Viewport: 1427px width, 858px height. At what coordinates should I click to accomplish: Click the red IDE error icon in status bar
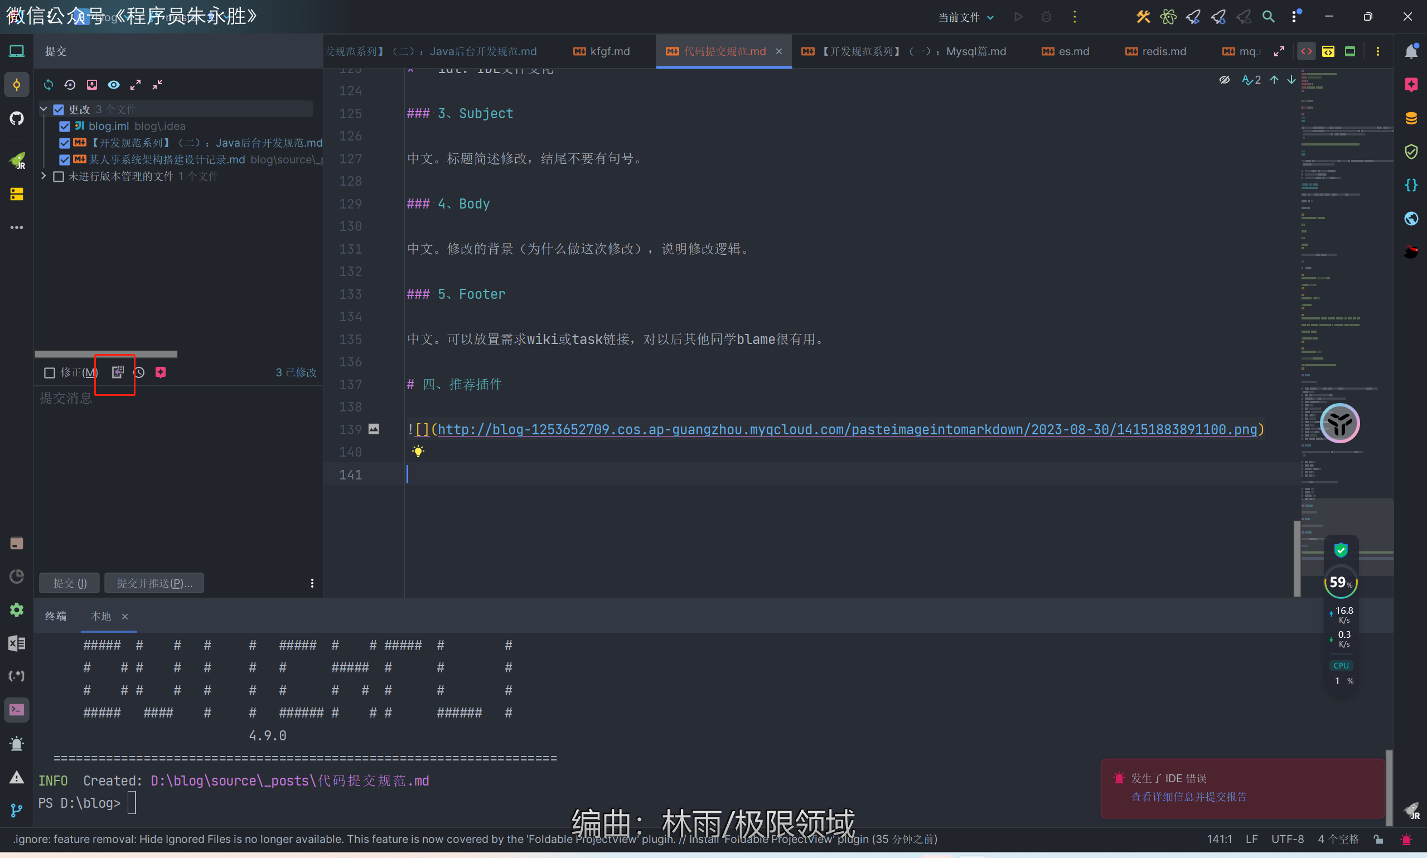point(1407,839)
